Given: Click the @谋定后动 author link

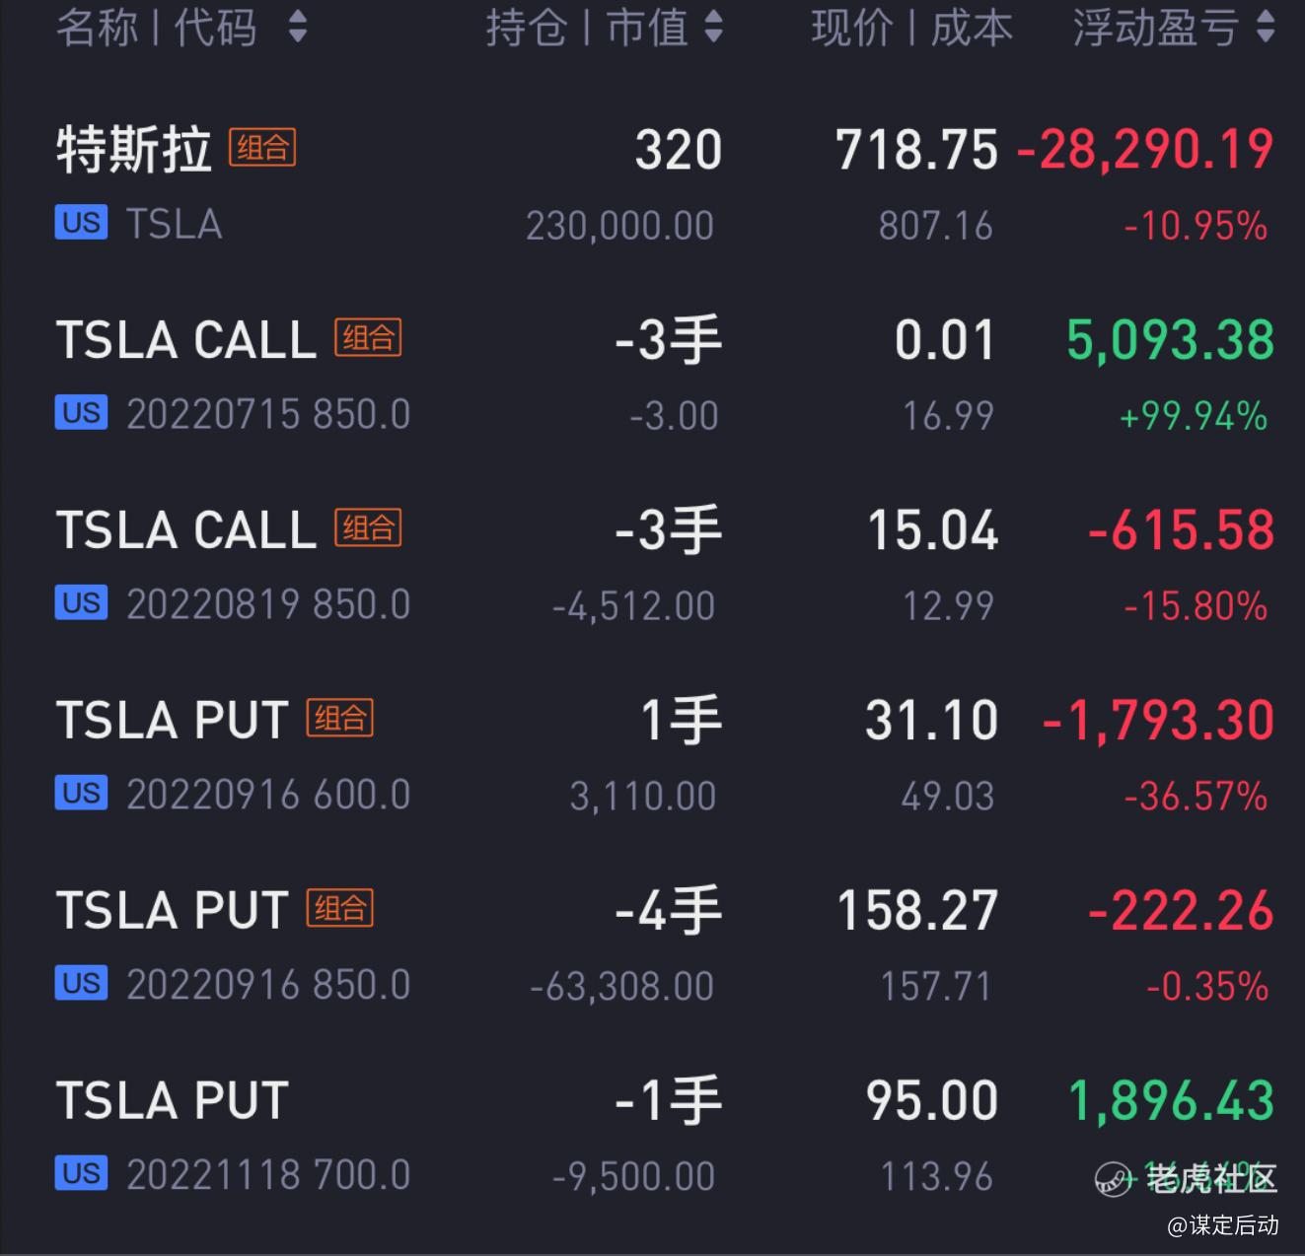Looking at the screenshot, I should tap(1223, 1225).
